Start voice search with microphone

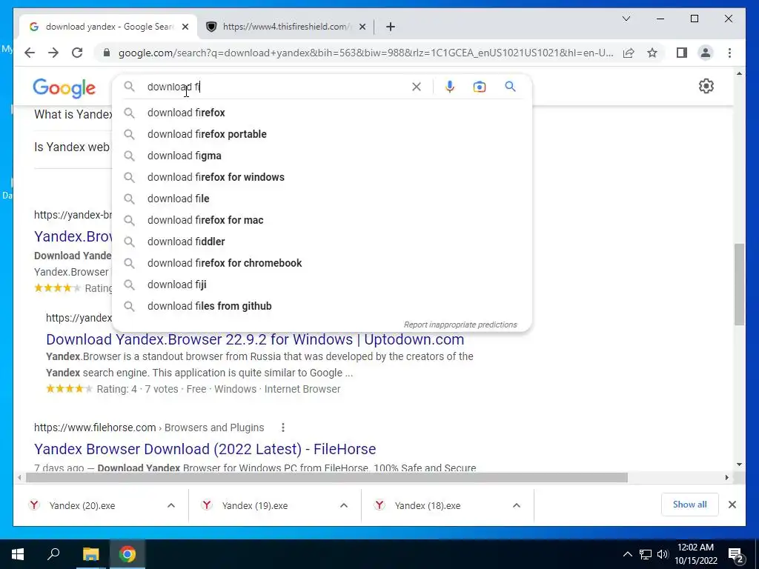pos(450,87)
